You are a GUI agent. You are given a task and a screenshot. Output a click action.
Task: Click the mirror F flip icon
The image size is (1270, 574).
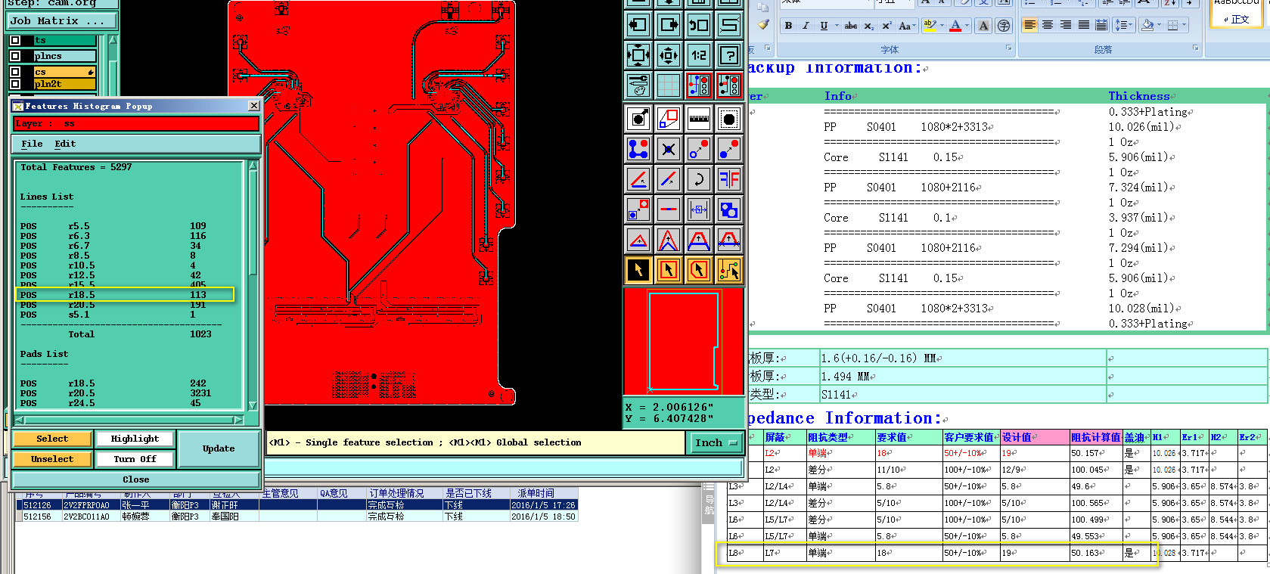(729, 179)
